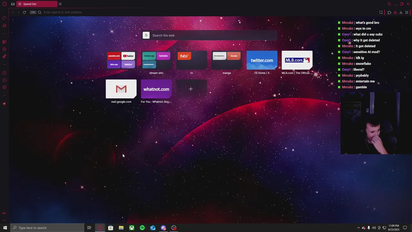Click the Google logo in search box

[146, 35]
